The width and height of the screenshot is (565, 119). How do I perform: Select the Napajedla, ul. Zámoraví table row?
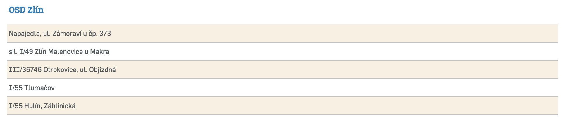[282, 34]
